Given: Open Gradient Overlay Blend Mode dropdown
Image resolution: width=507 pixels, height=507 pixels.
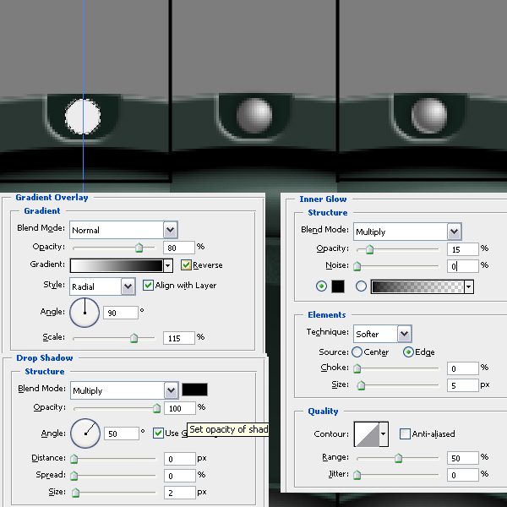Looking at the screenshot, I should [x=123, y=230].
